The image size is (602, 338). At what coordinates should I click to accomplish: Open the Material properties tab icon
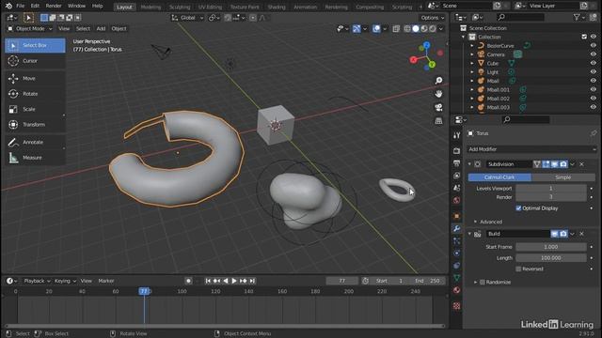tap(456, 290)
